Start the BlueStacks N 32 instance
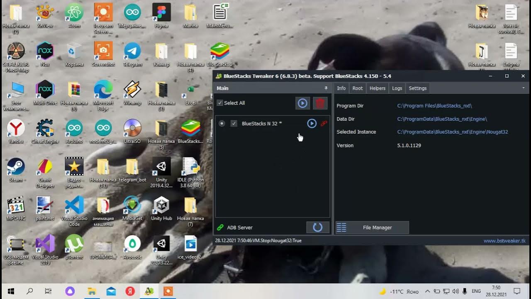 pyautogui.click(x=312, y=123)
